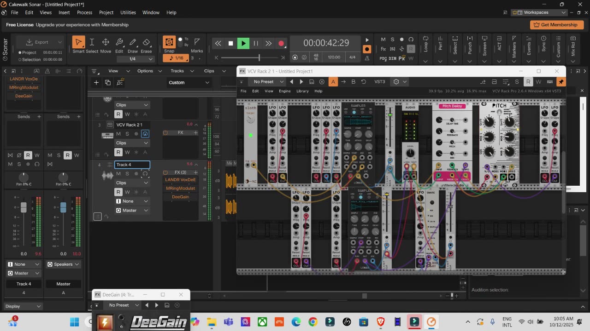Viewport: 590px width, 331px height.
Task: Select the Edit tool
Action: coord(119,43)
